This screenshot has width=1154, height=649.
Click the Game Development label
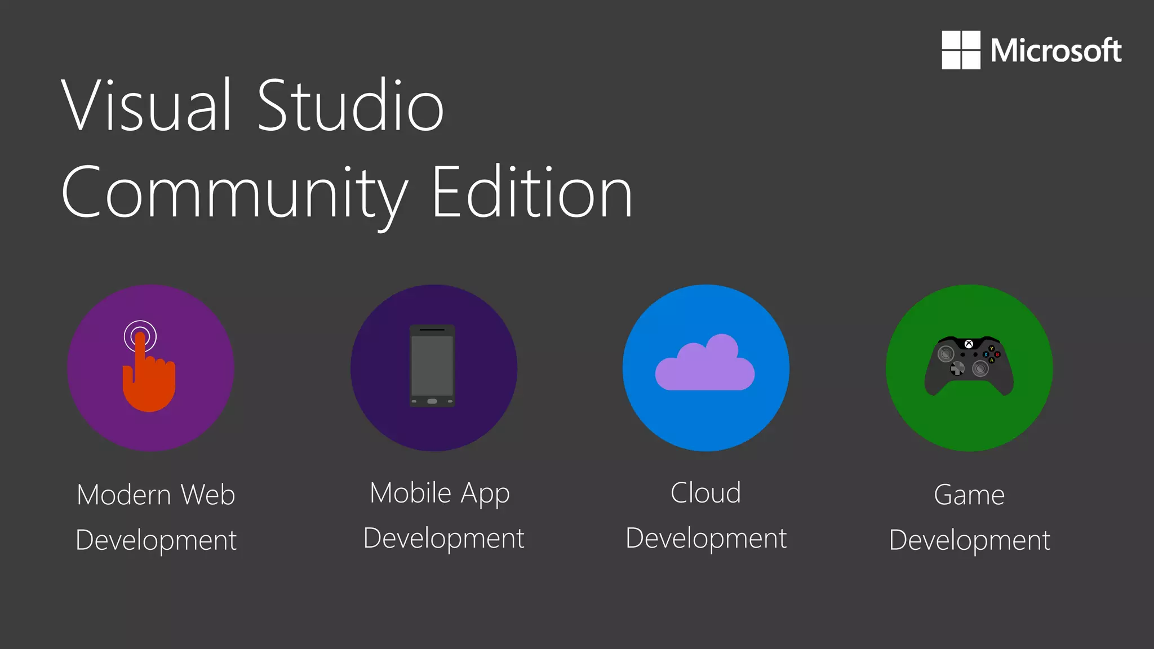969,517
